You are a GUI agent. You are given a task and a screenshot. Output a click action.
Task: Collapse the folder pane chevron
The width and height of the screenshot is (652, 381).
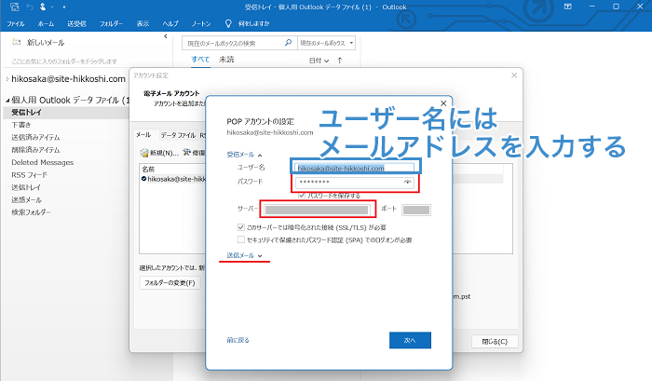pyautogui.click(x=166, y=36)
